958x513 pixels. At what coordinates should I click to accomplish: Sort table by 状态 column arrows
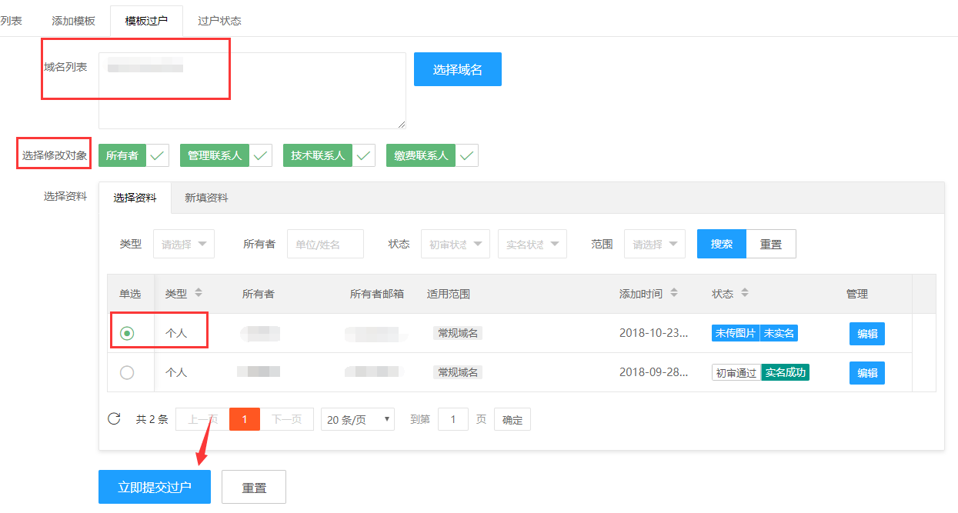tap(745, 293)
